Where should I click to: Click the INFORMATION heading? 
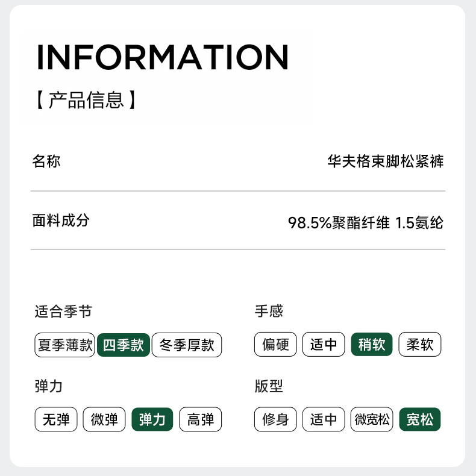tap(163, 57)
